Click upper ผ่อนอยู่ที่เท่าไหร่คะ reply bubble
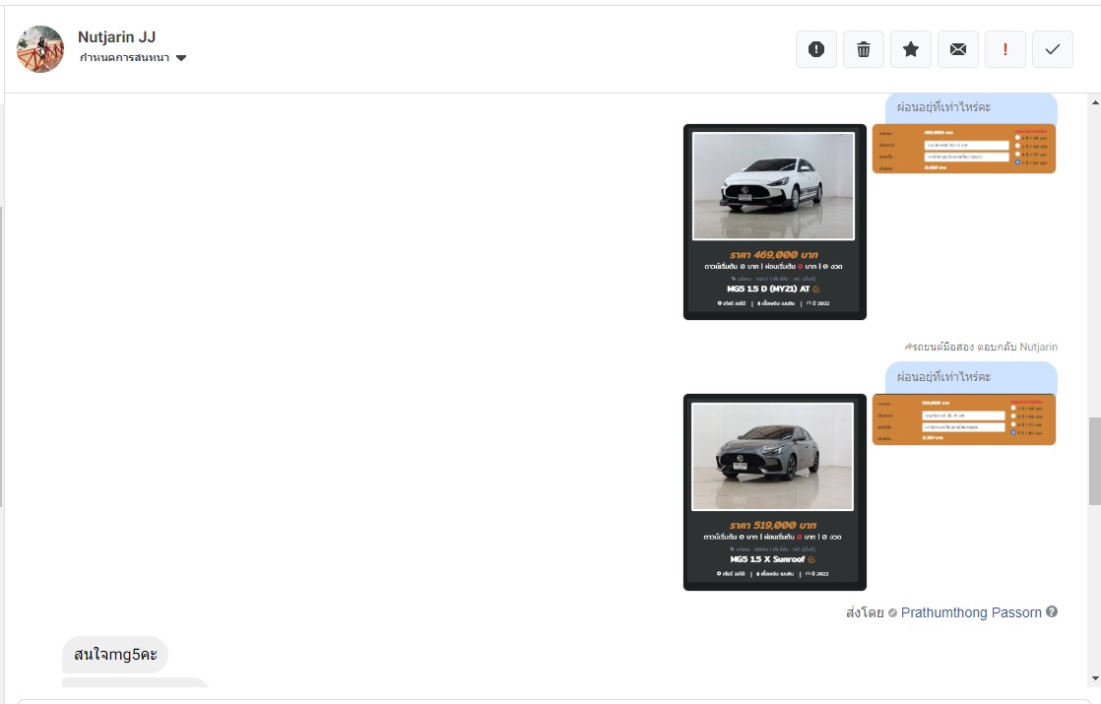This screenshot has width=1101, height=704. (x=971, y=108)
